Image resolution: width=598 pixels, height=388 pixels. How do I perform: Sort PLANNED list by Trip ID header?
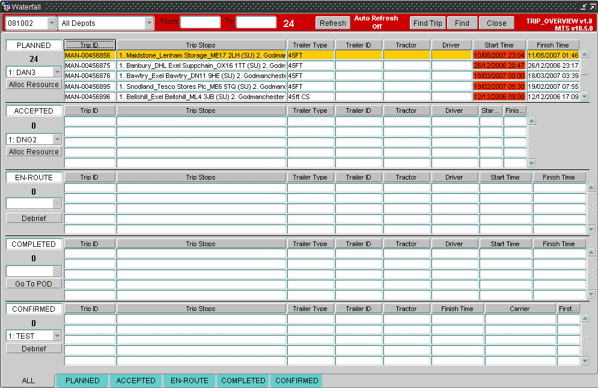[x=90, y=45]
